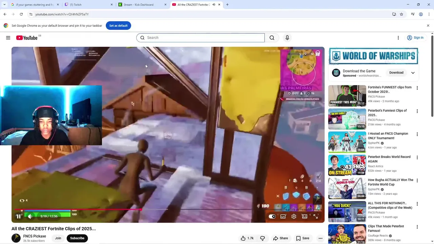
Task: Pause the video
Action: 18,216
